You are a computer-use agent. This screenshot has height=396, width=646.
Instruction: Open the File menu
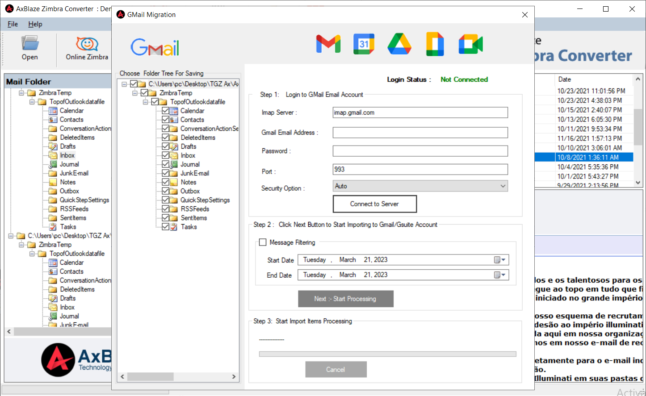[x=13, y=24]
